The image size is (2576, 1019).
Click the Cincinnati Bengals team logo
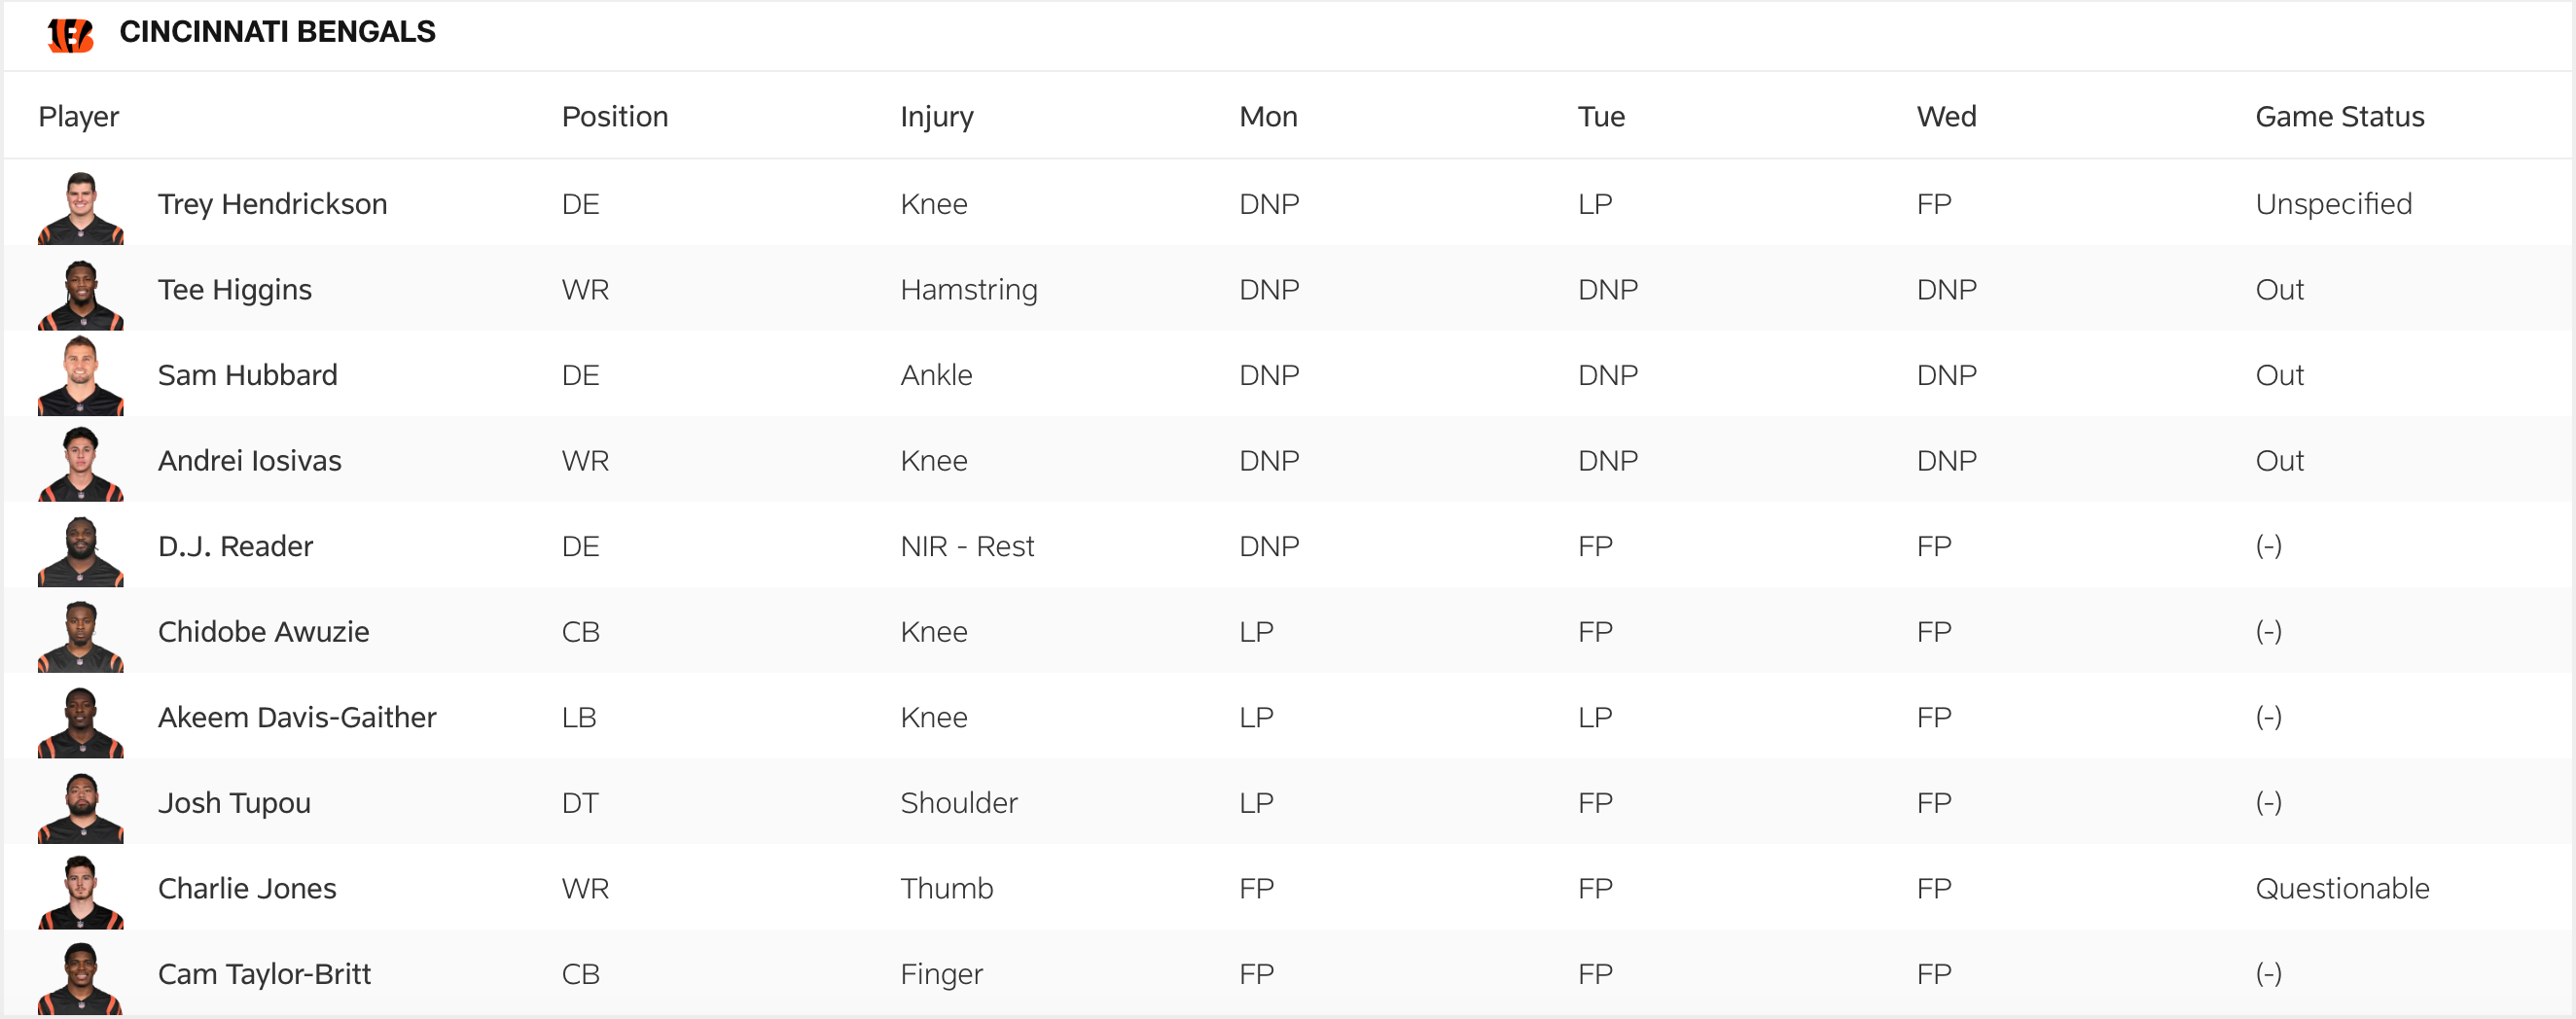pyautogui.click(x=70, y=34)
